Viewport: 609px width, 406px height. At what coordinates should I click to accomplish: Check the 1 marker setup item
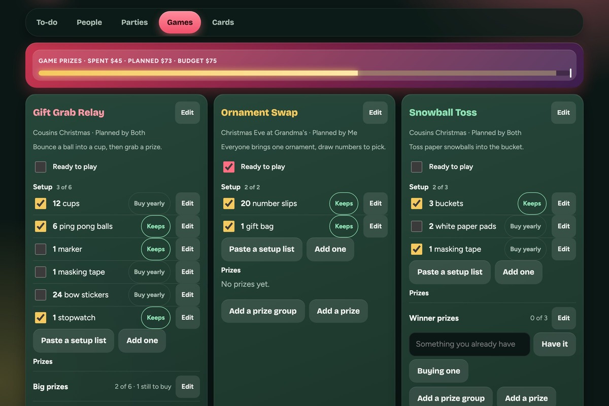41,249
